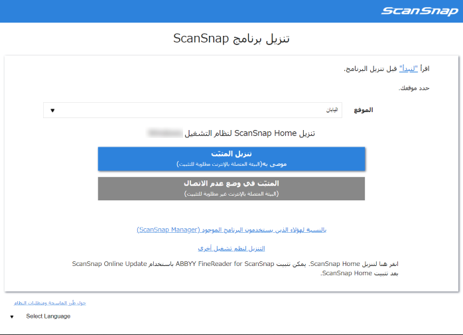Click the تنزيل برنامج ScanSnap page title

tap(231, 38)
